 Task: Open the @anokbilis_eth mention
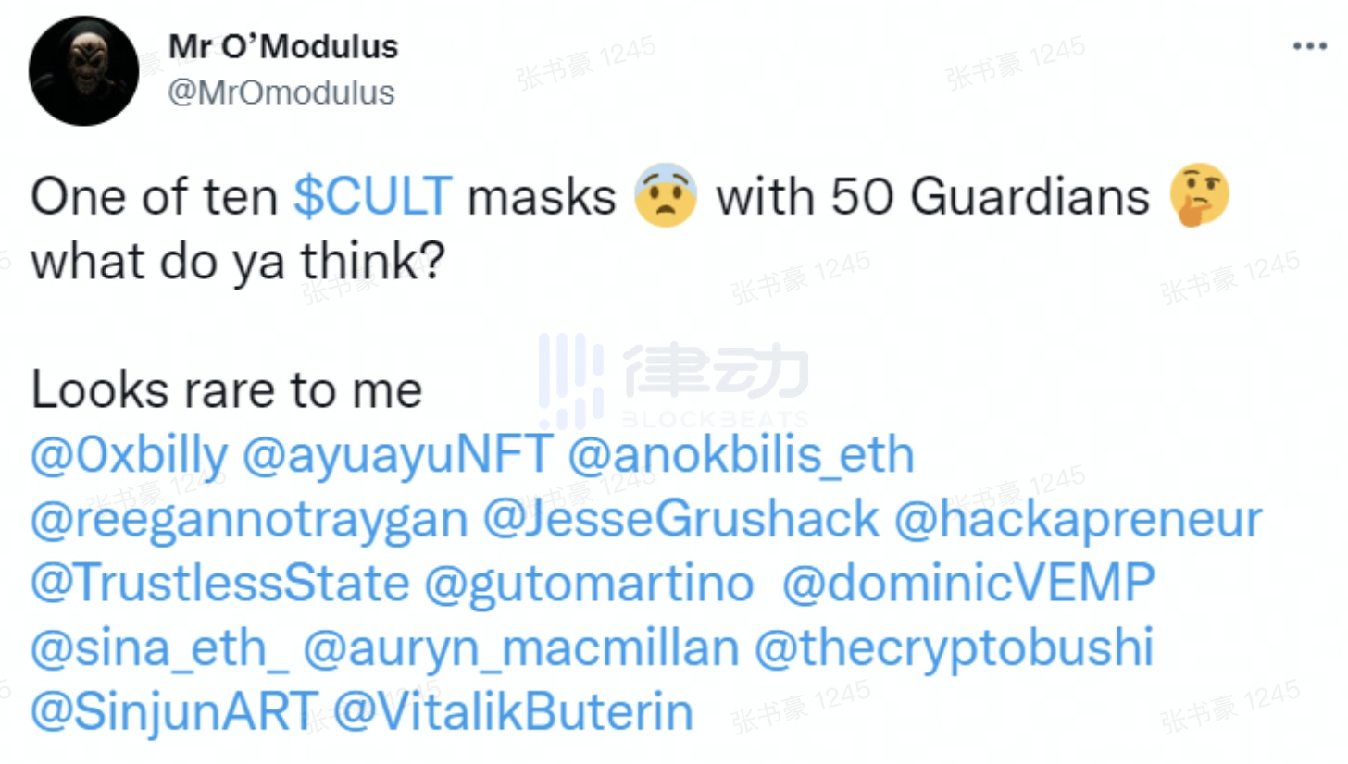pos(741,456)
